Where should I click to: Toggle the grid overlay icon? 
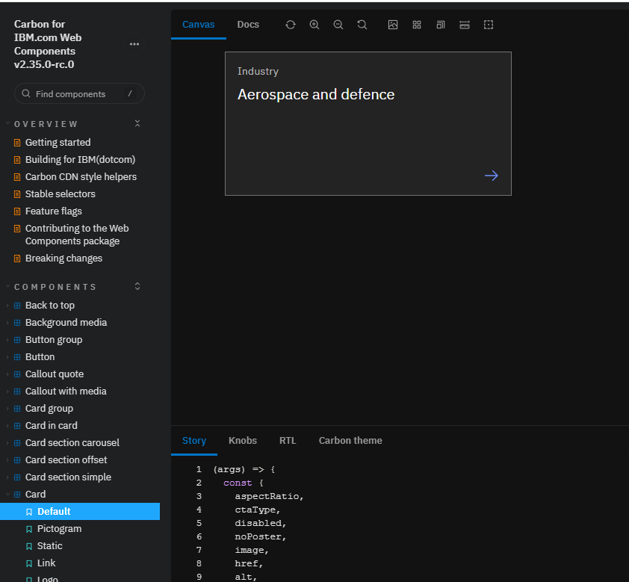(x=417, y=25)
